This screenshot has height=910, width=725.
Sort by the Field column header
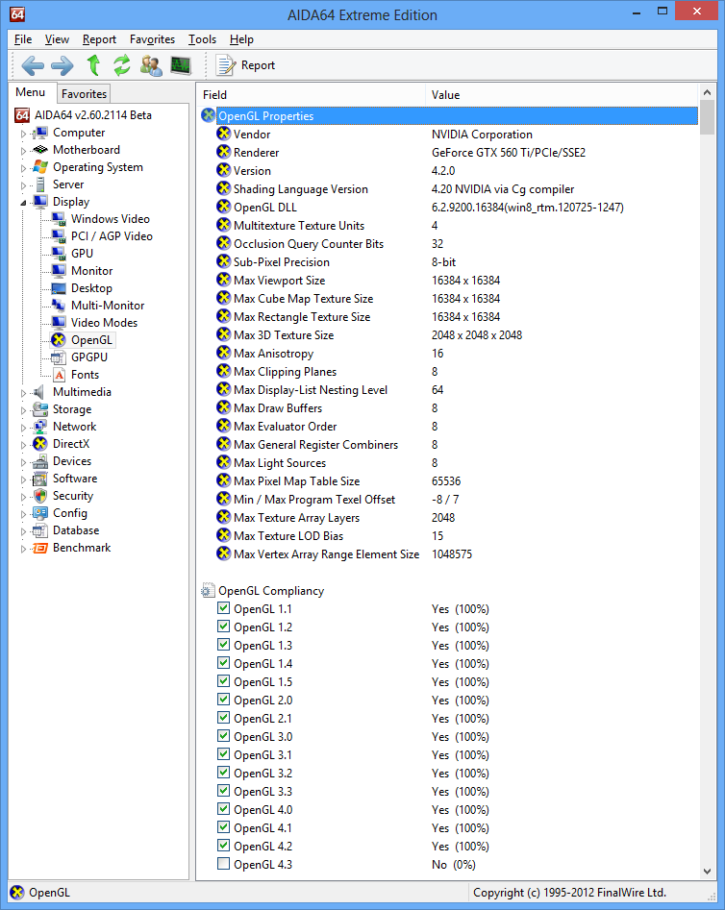311,94
